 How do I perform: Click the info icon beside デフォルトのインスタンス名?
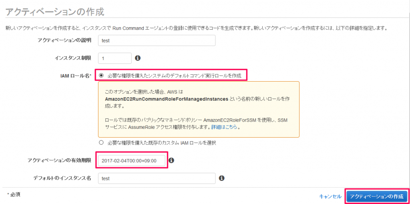pyautogui.click(x=222, y=178)
